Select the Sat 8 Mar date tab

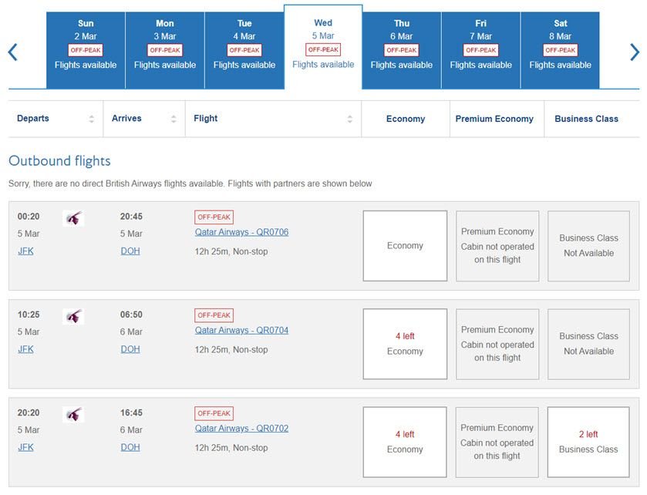pyautogui.click(x=560, y=46)
